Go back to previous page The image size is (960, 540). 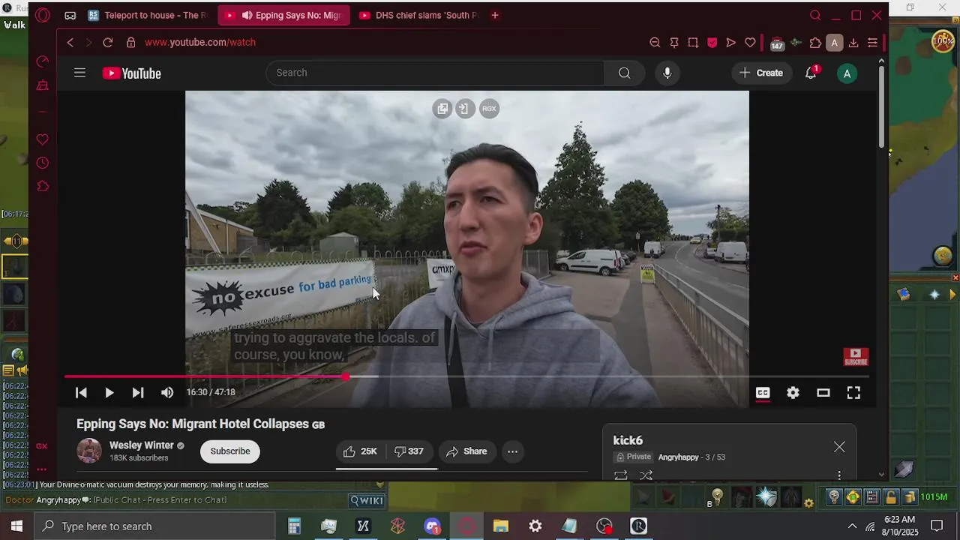(x=70, y=43)
